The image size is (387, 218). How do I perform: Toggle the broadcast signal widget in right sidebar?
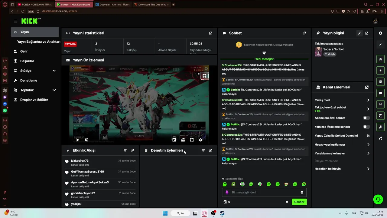[x=381, y=104]
